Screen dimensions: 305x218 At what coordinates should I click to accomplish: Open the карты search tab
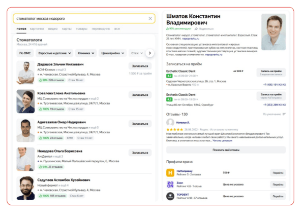[67, 29]
